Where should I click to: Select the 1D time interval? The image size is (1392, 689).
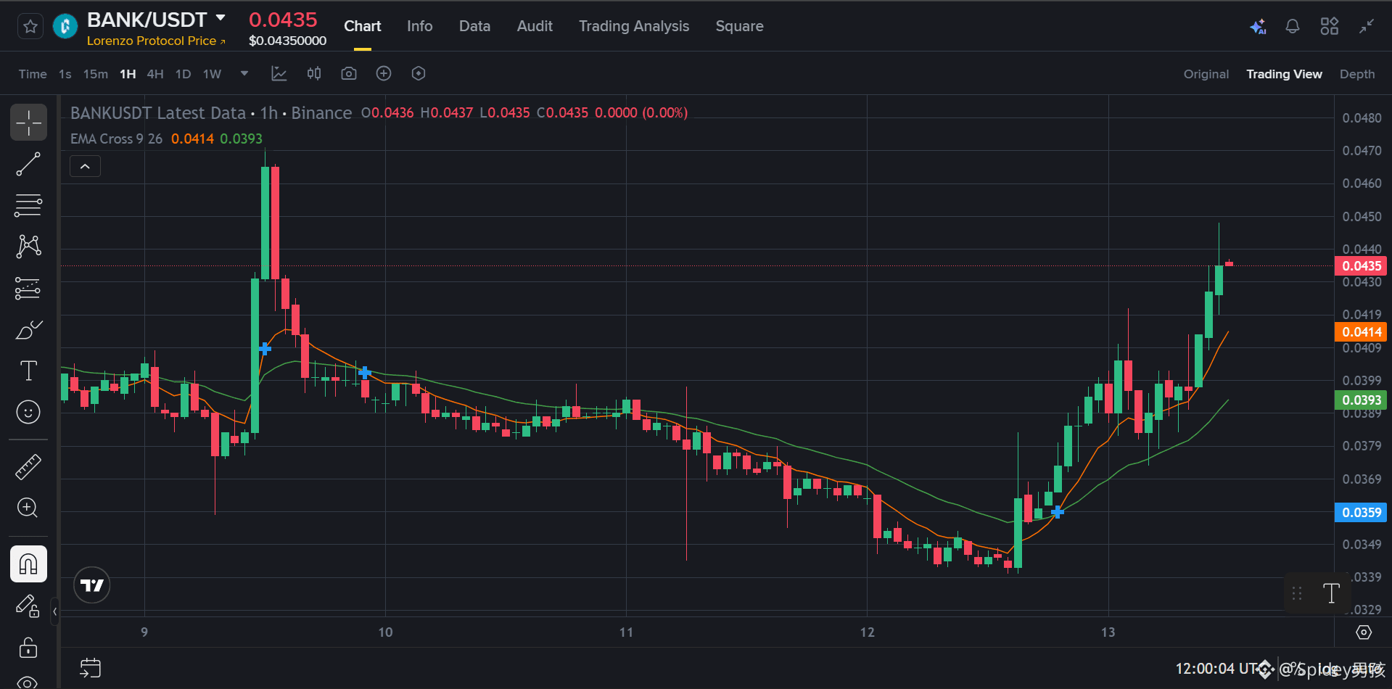(x=183, y=74)
